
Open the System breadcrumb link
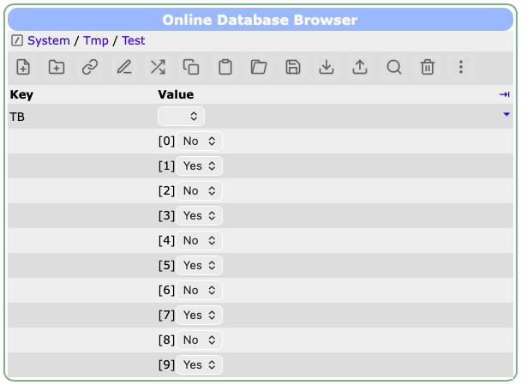pyautogui.click(x=49, y=40)
